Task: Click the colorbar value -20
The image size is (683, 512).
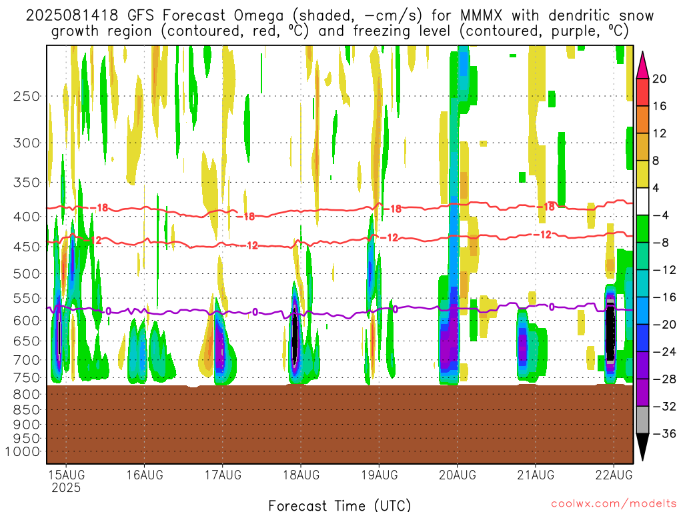Action: tap(664, 325)
